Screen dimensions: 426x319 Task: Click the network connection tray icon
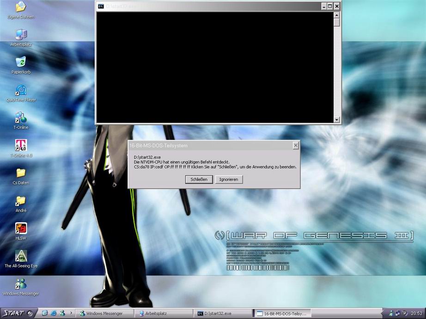tap(398, 313)
